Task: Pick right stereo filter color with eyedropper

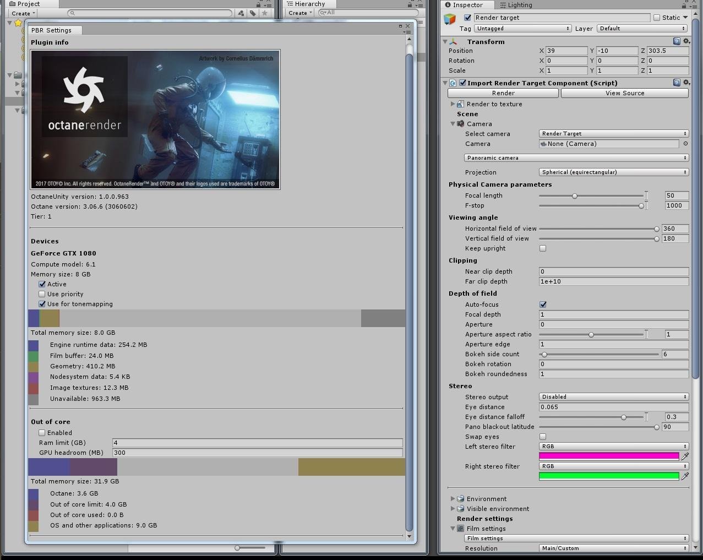Action: 685,476
